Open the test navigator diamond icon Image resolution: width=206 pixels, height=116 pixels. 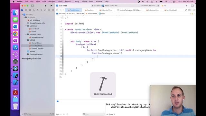click(41, 10)
